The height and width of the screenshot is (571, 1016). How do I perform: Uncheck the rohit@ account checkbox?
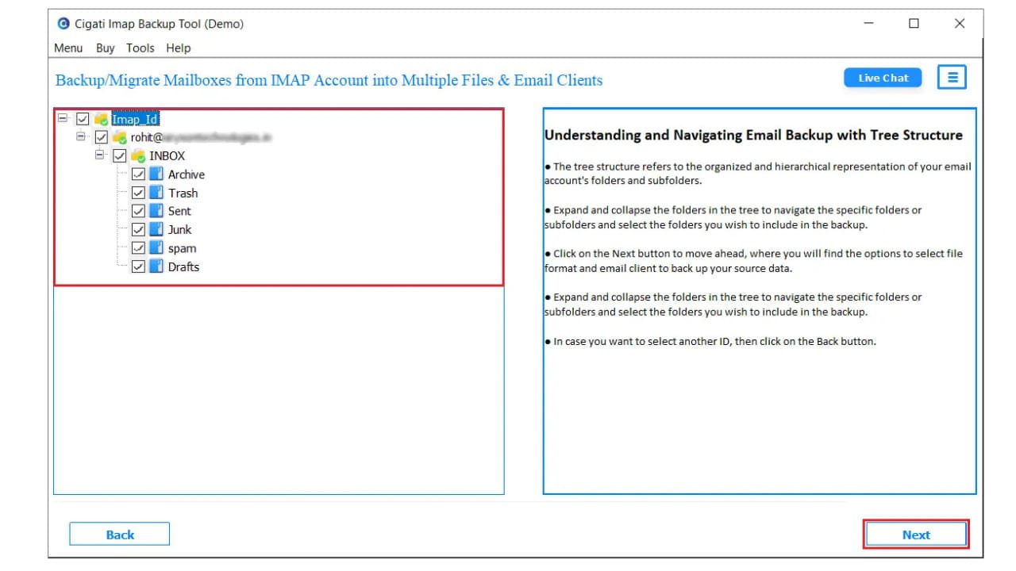pyautogui.click(x=101, y=137)
